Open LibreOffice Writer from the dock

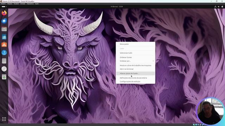(4, 37)
